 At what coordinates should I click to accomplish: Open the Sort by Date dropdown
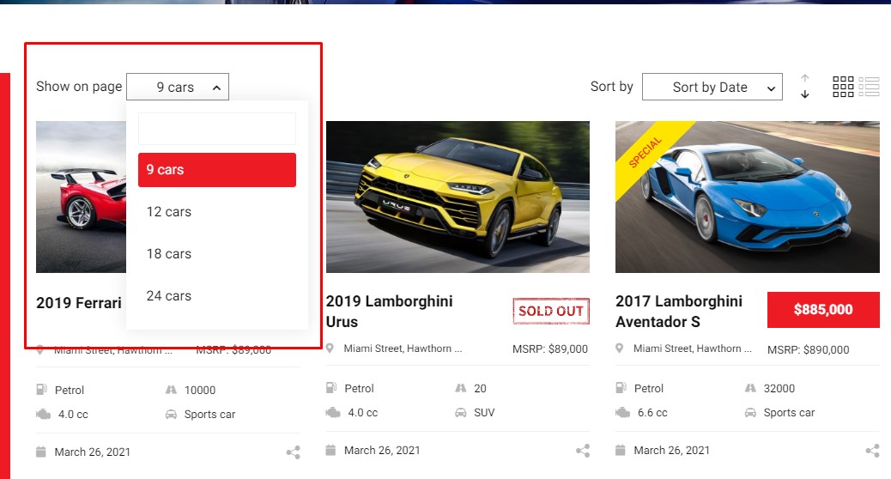712,87
